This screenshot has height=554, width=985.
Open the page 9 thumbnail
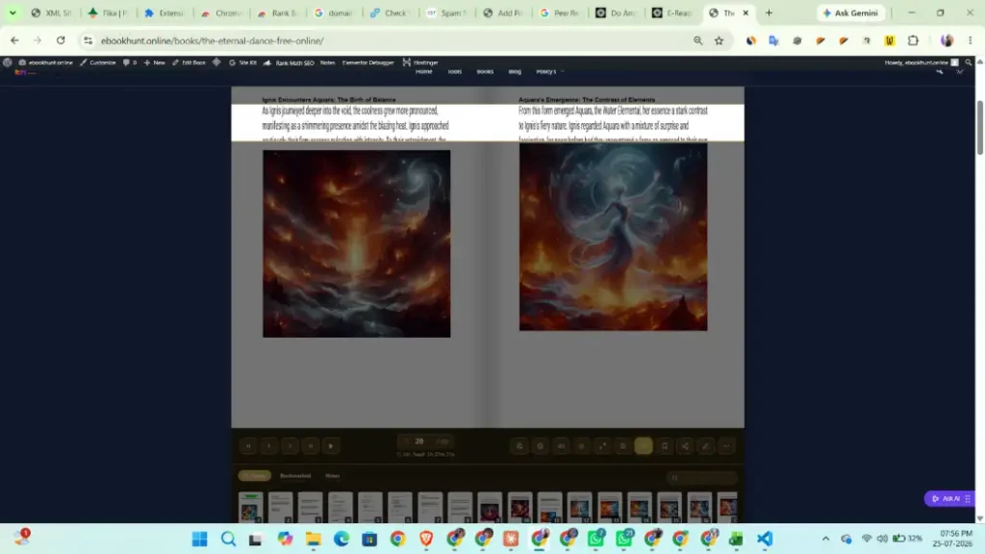tap(490, 508)
